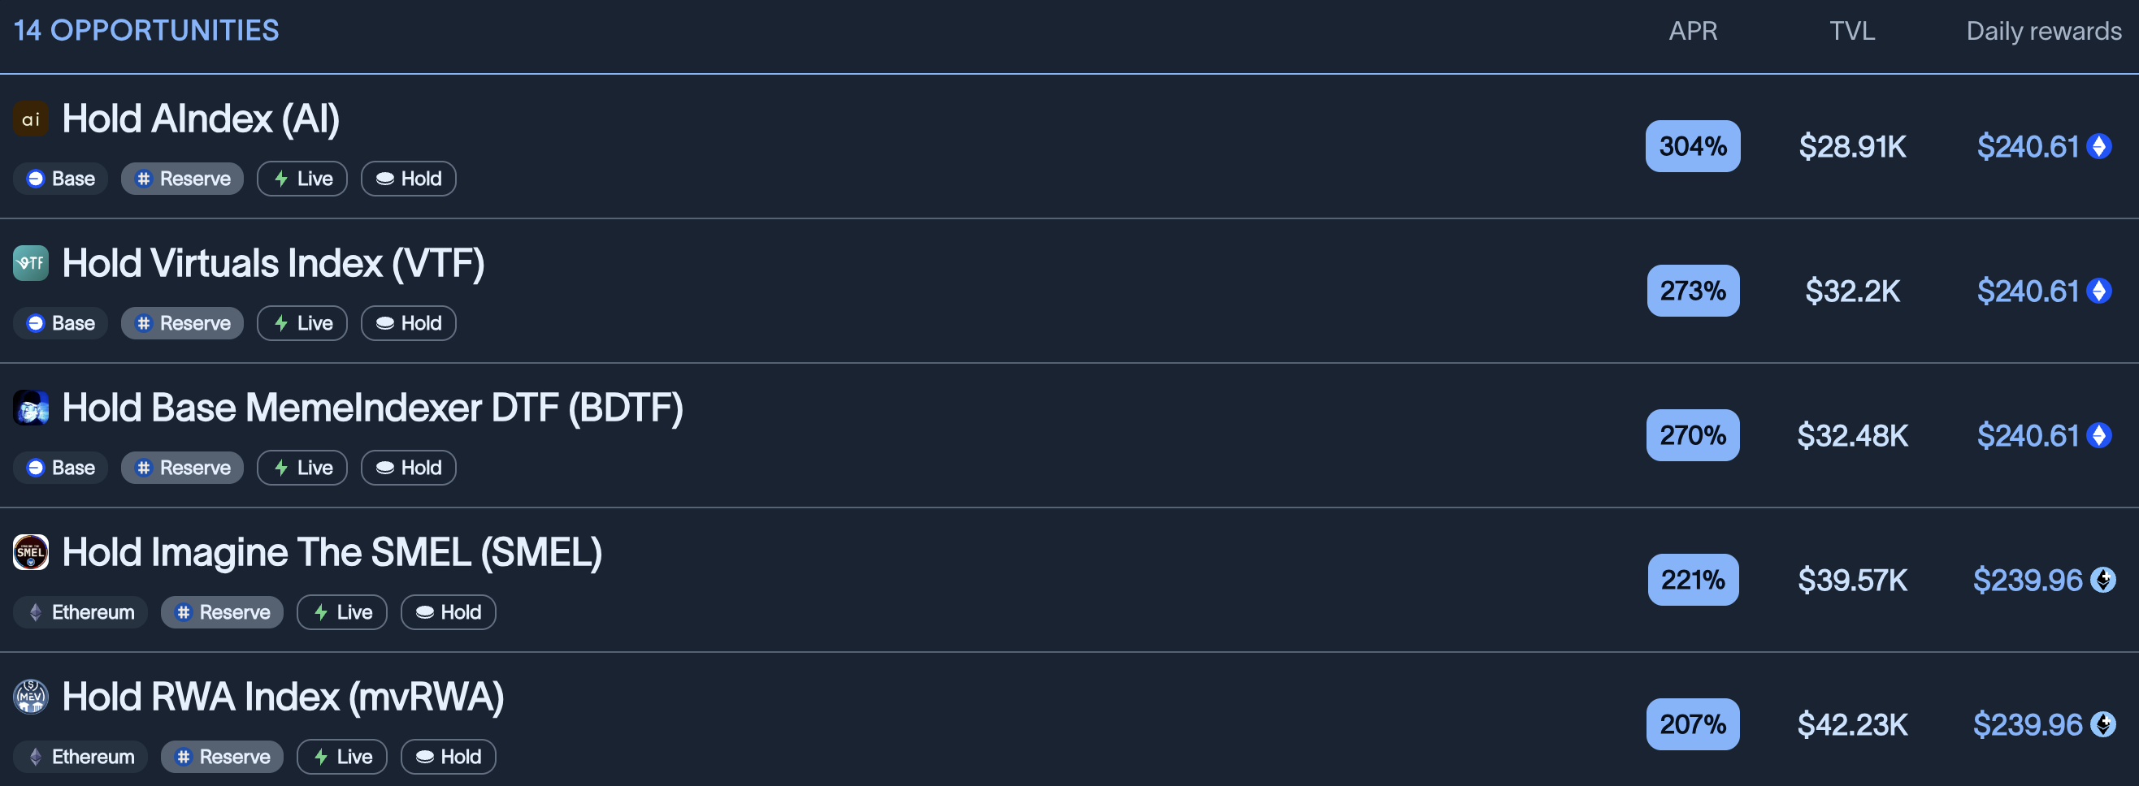Click the Ethereum chain tag under SMEL
Screen dimensions: 2139x786
[x=80, y=611]
